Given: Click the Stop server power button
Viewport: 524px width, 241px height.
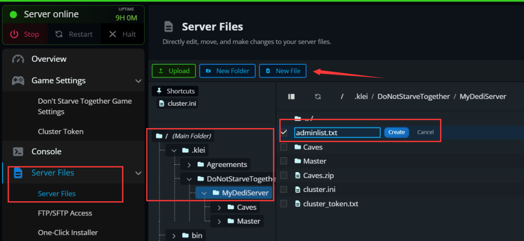Looking at the screenshot, I should coord(25,34).
